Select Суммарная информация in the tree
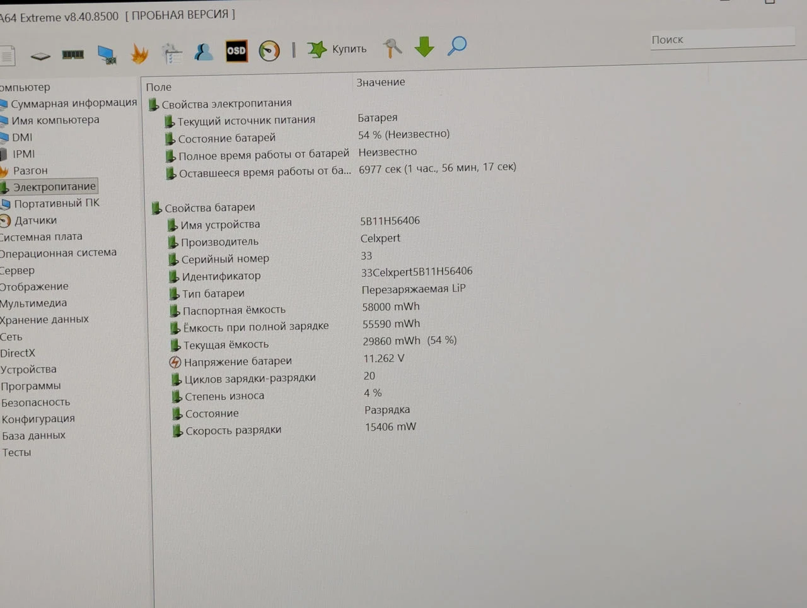This screenshot has height=608, width=807. pyautogui.click(x=73, y=103)
